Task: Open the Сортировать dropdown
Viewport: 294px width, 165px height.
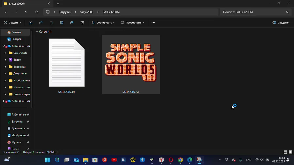Action: 103,22
